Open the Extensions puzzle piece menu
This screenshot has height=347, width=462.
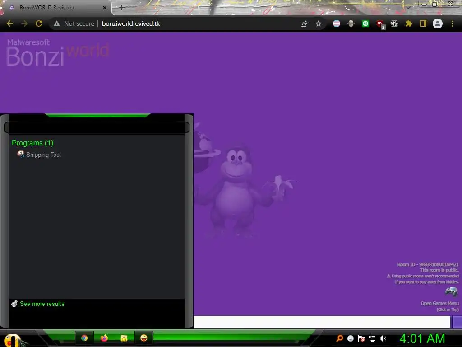point(409,23)
